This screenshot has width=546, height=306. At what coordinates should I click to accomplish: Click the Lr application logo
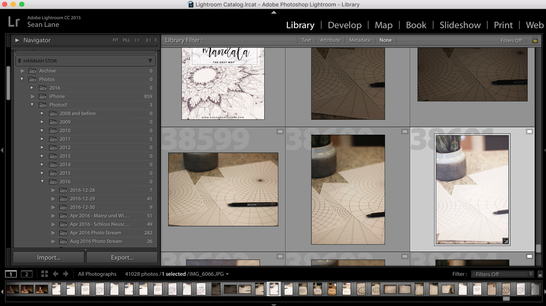14,21
